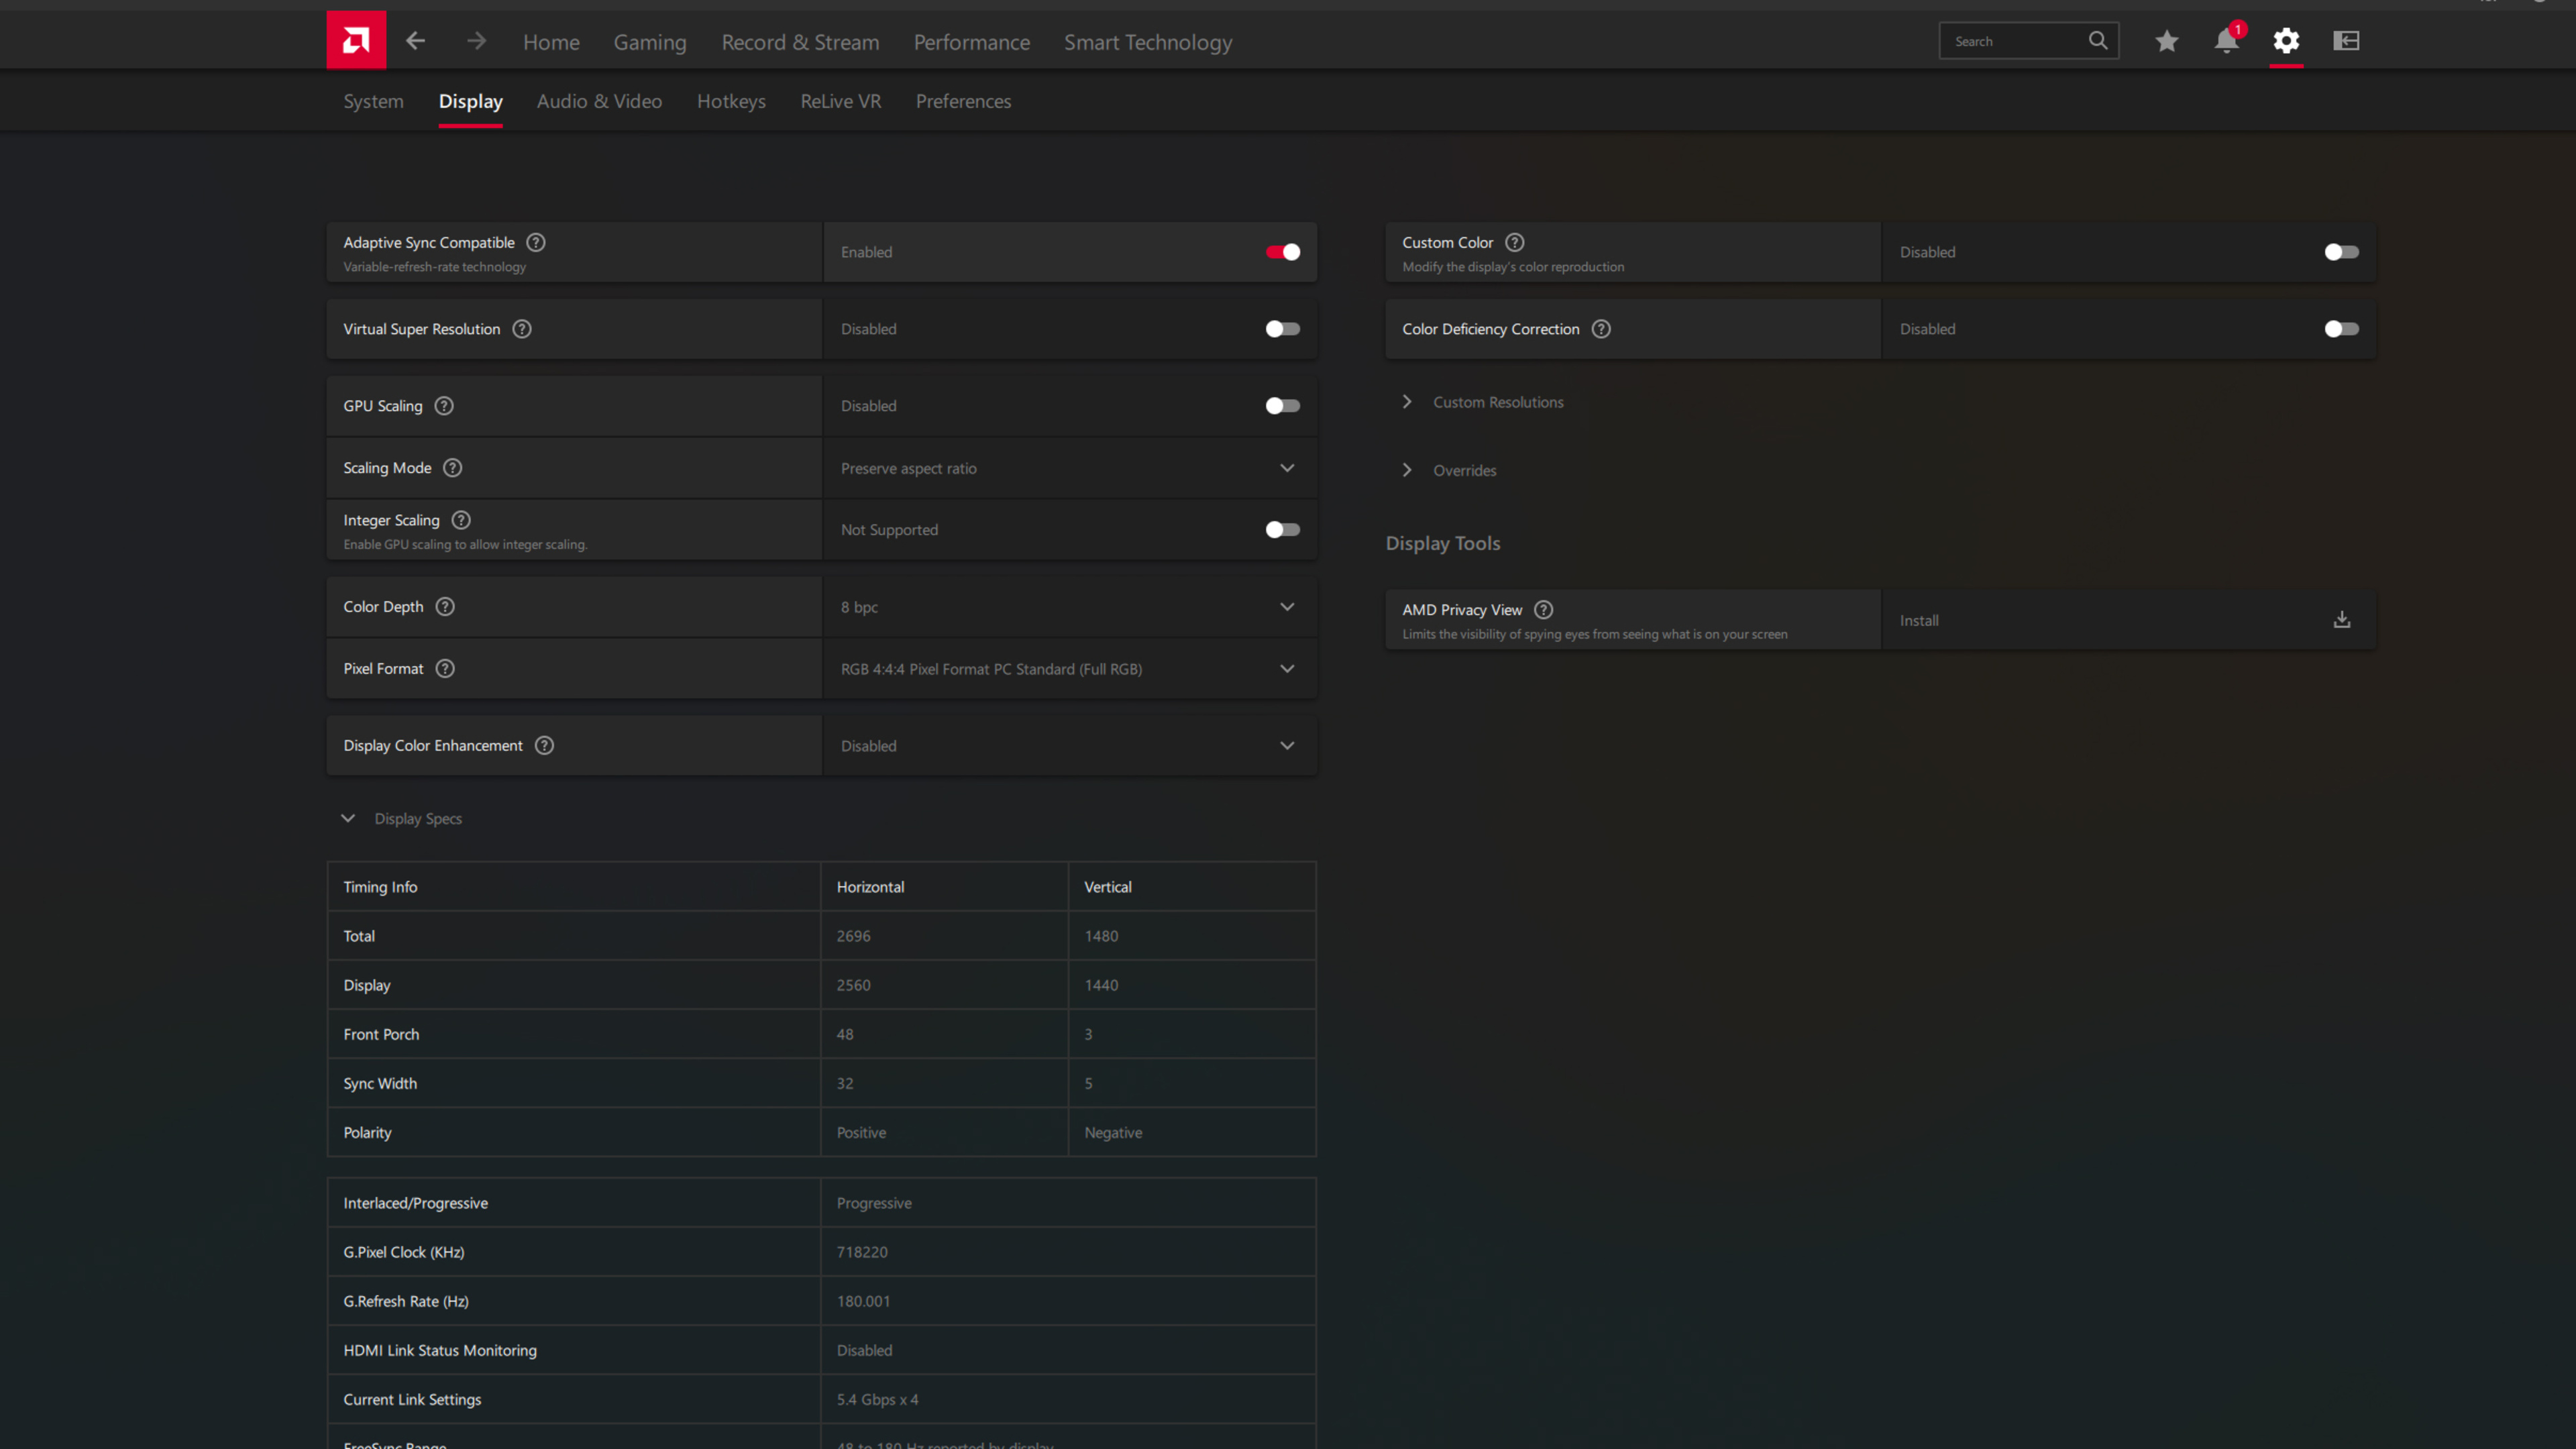Open help icon next to GPU Scaling
The width and height of the screenshot is (2576, 1449).
tap(444, 406)
